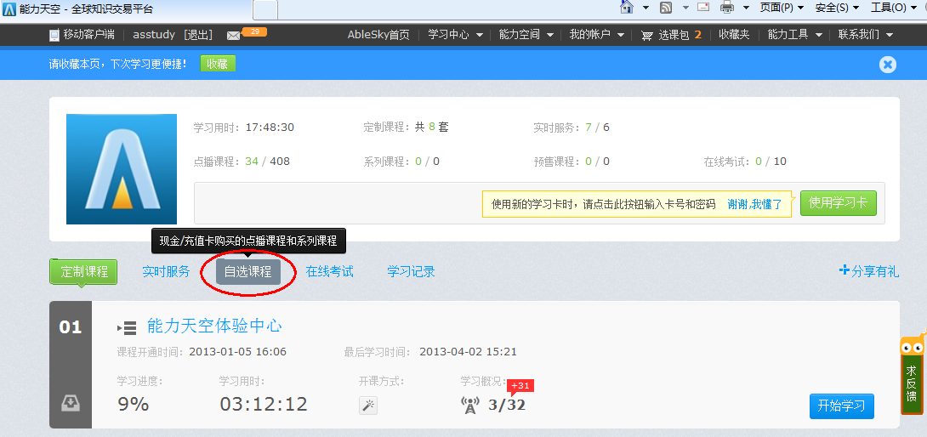
Task: Click the printer icon
Action: pos(727,7)
